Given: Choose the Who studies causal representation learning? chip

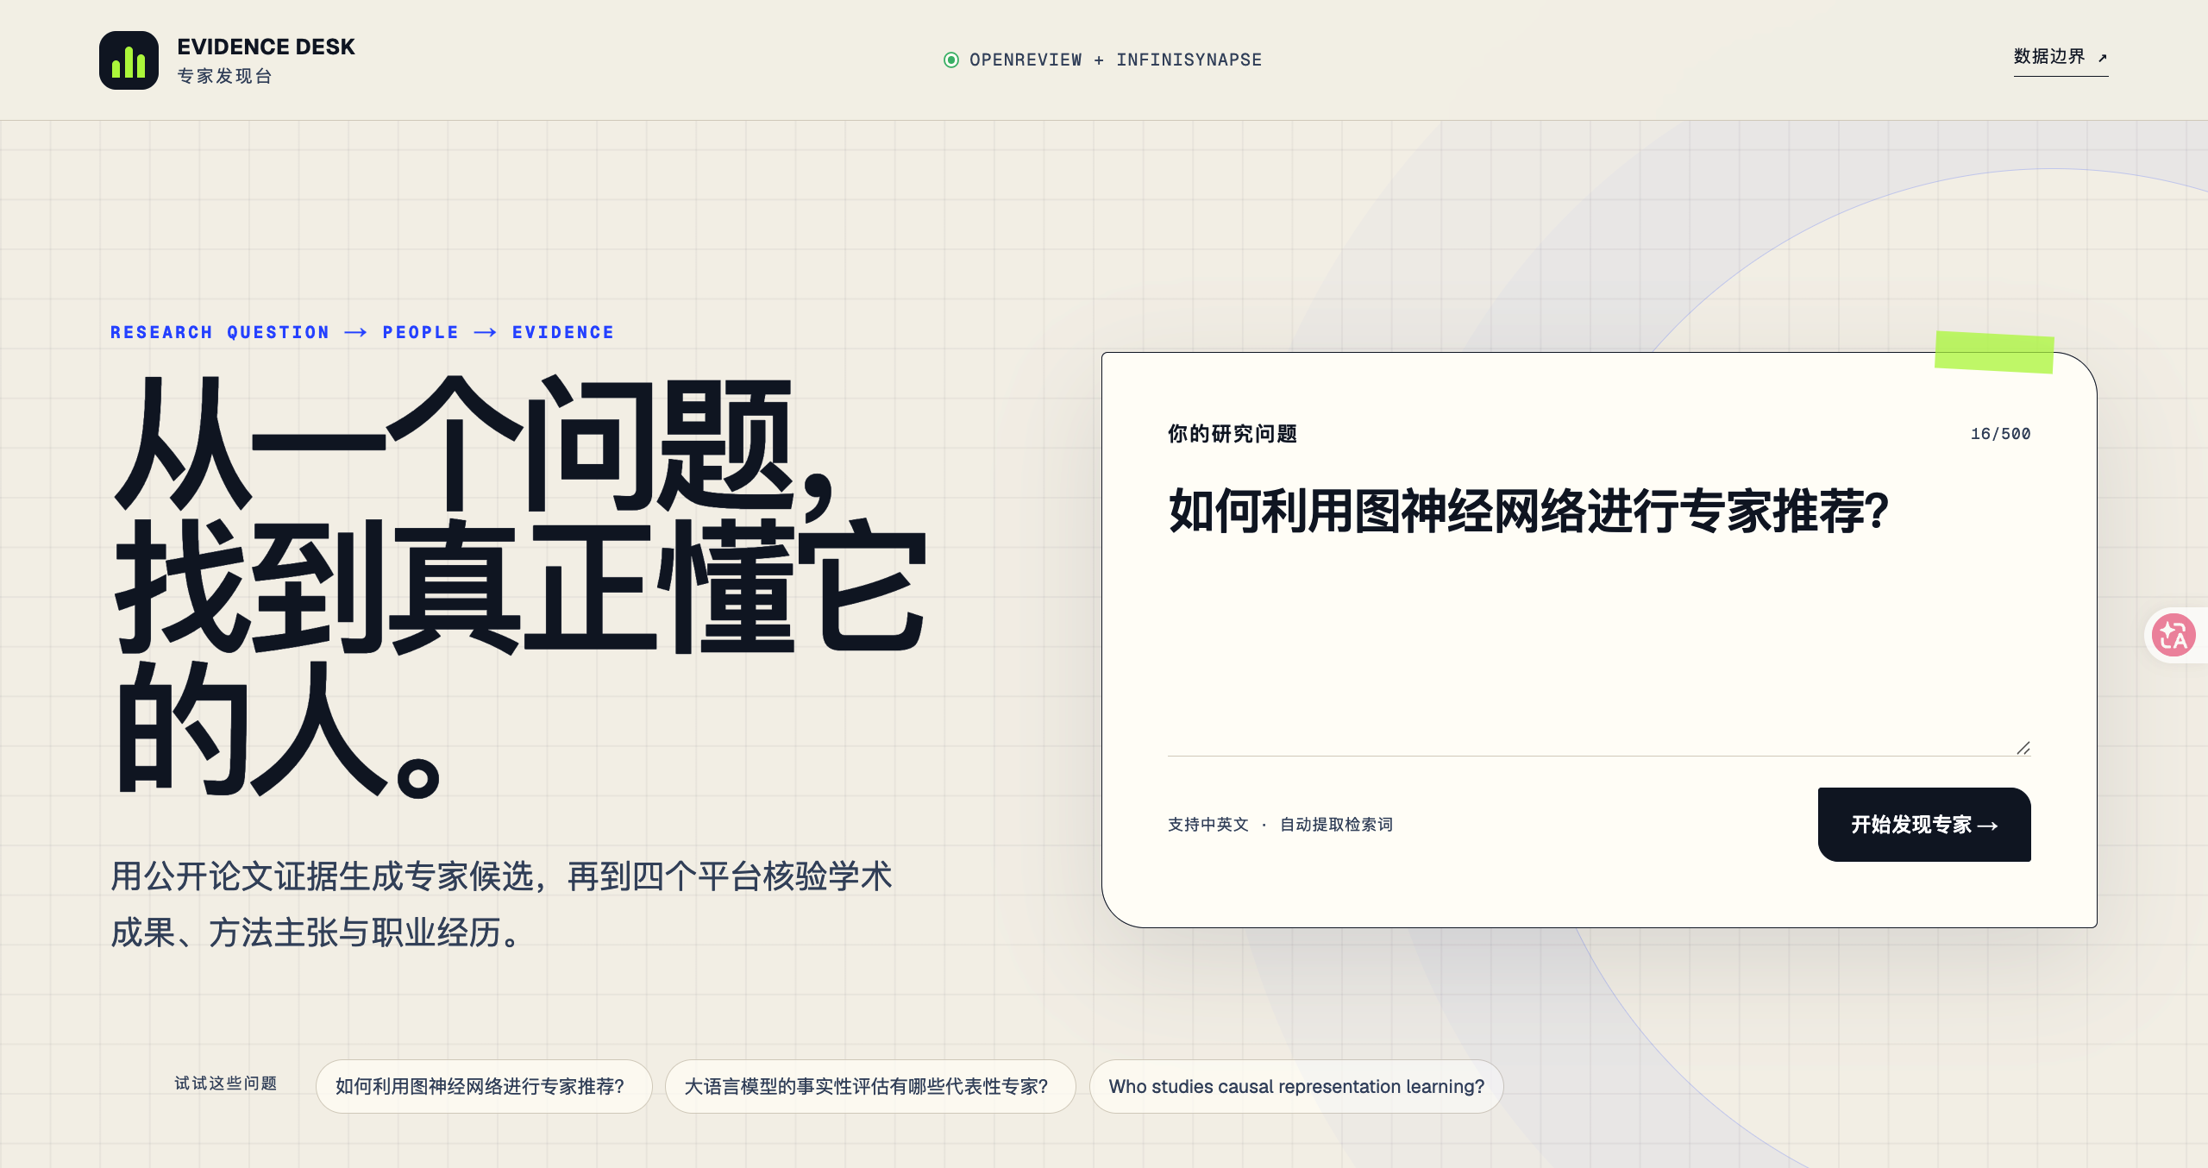Looking at the screenshot, I should click(1296, 1086).
